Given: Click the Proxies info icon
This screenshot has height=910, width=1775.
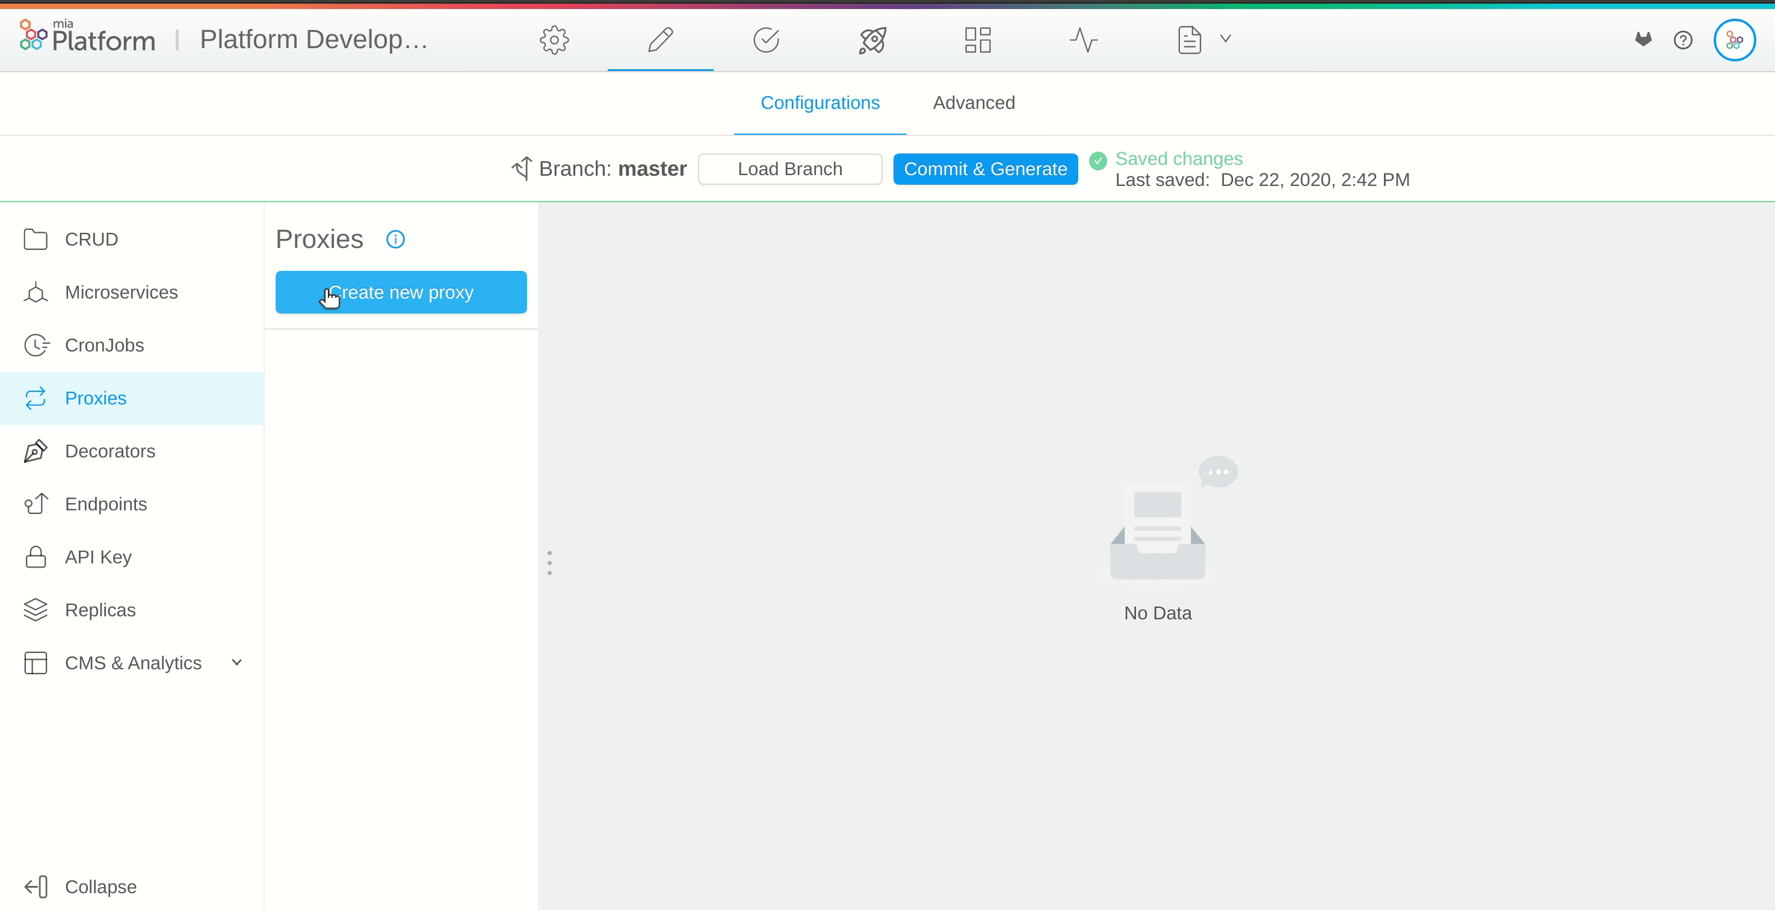Looking at the screenshot, I should [395, 239].
